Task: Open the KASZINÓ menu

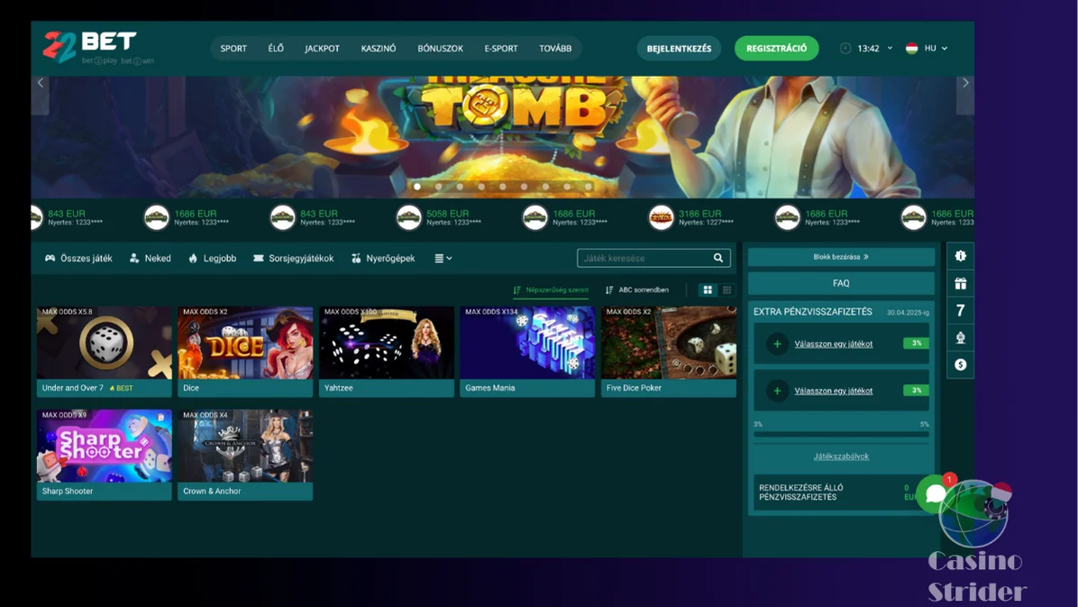Action: click(379, 48)
